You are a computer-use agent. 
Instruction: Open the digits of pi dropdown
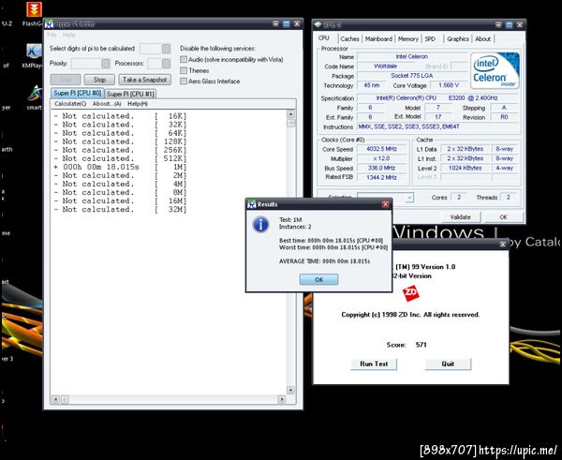[x=166, y=49]
